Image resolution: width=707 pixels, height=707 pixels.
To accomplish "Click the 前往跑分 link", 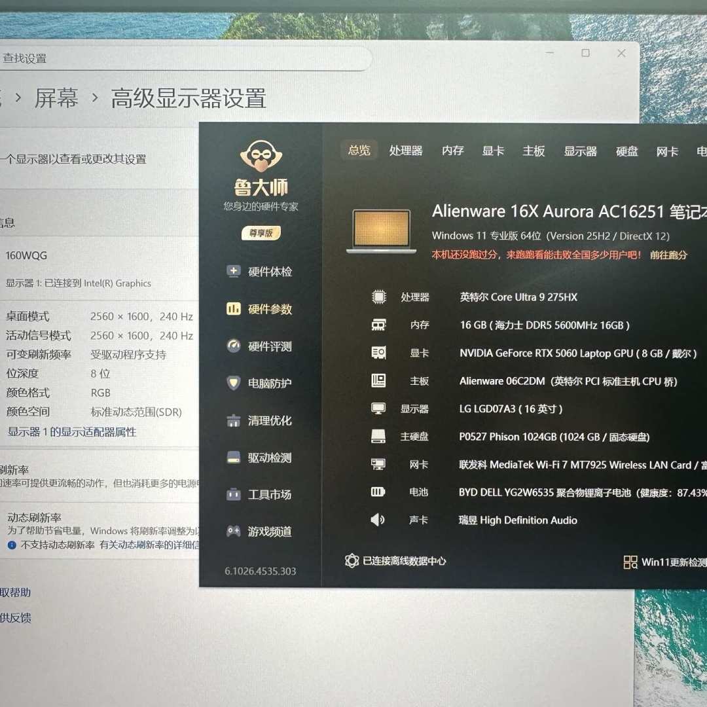I will pos(668,255).
